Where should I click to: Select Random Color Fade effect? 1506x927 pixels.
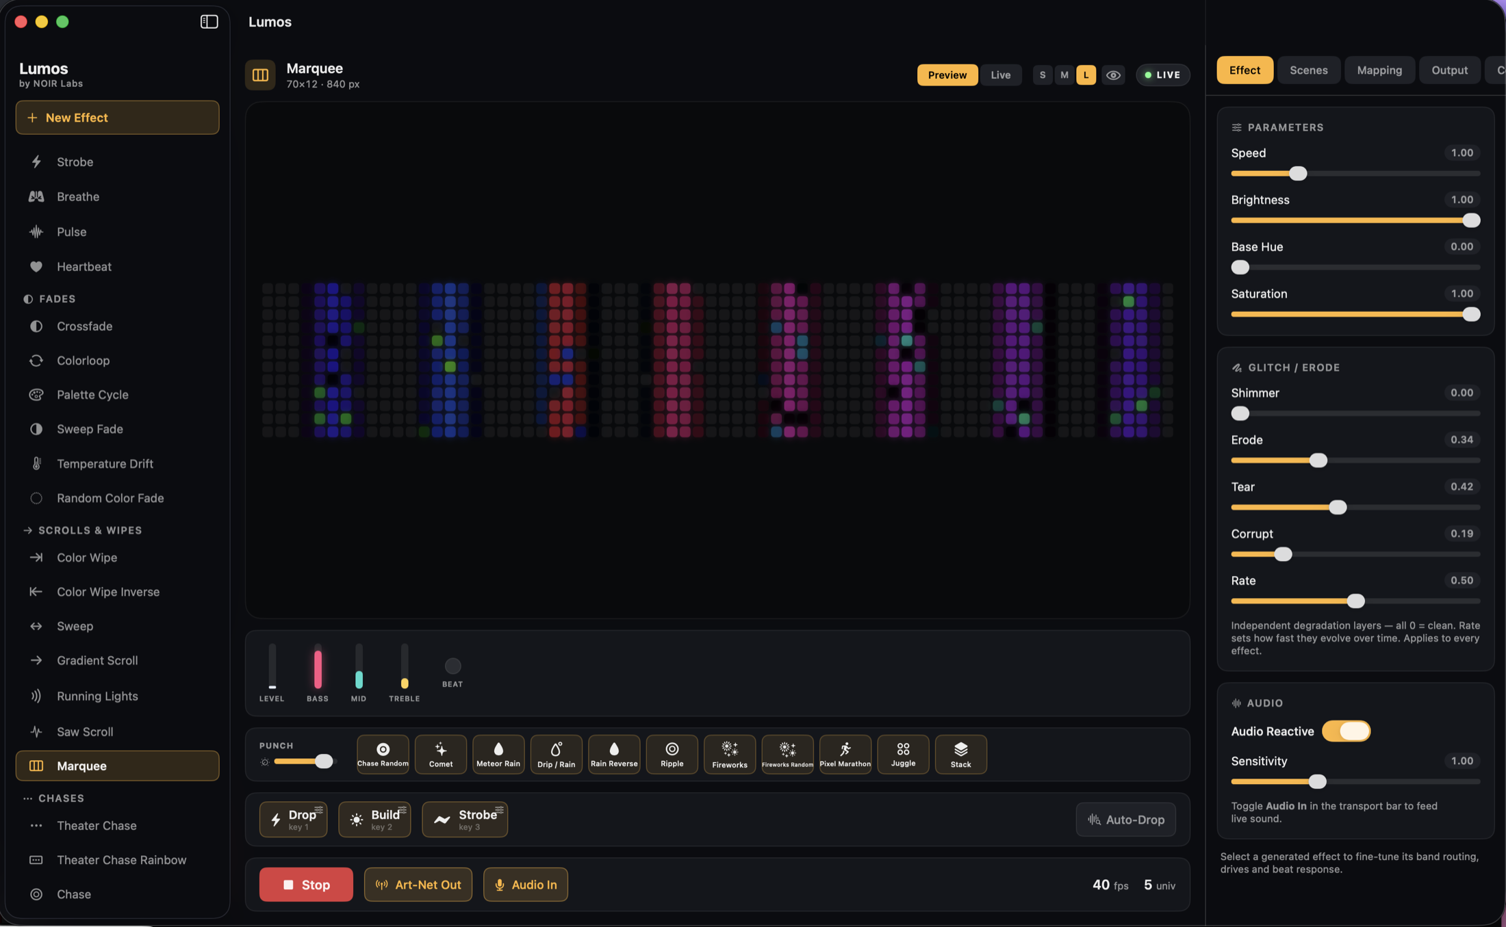[x=117, y=497]
